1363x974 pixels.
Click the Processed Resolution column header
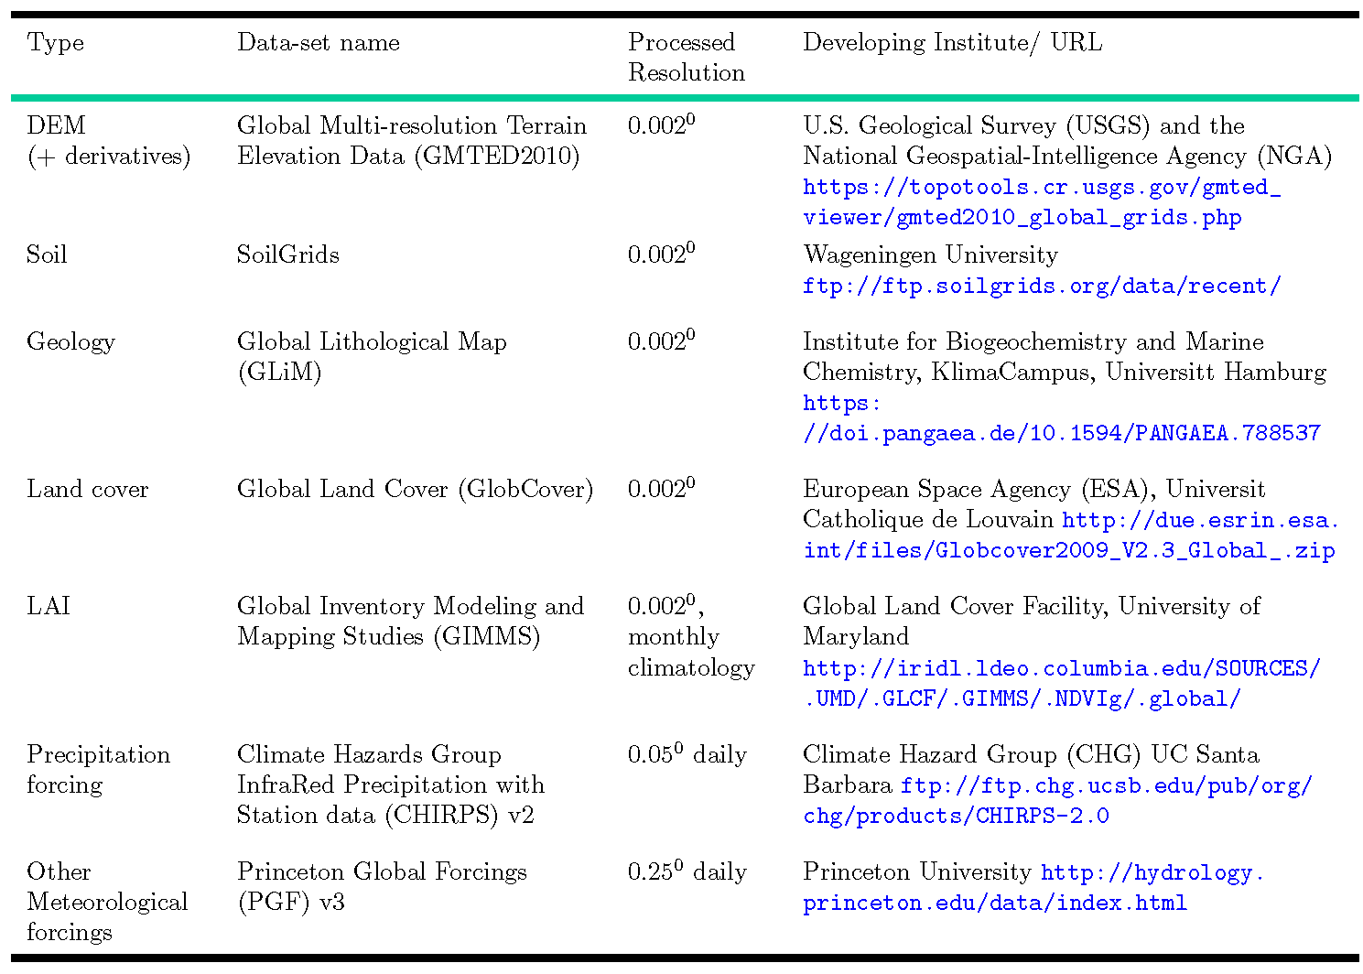pyautogui.click(x=685, y=57)
